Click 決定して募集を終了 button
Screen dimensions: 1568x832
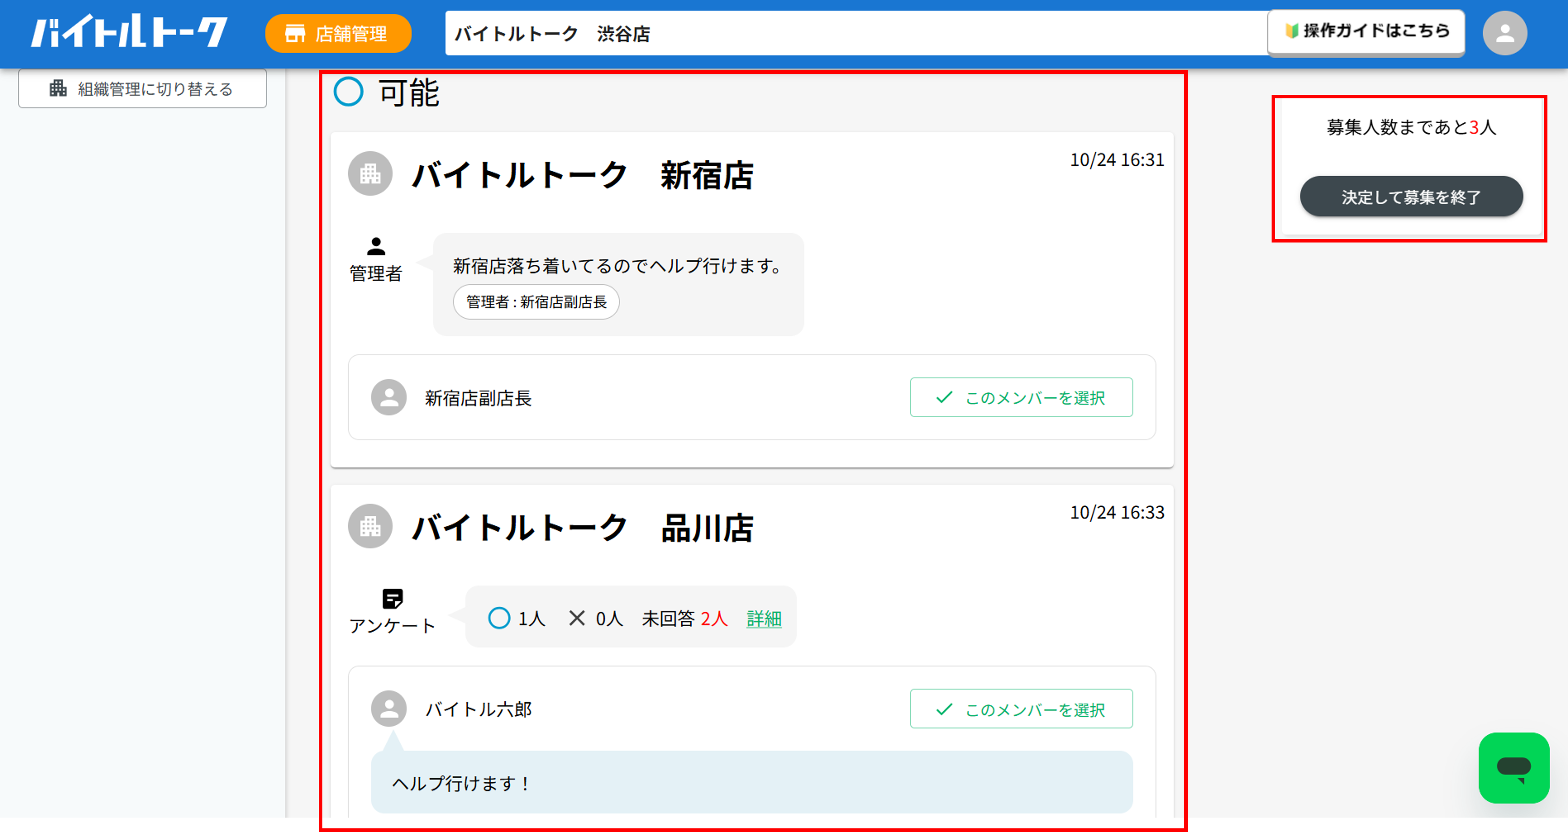(1411, 196)
